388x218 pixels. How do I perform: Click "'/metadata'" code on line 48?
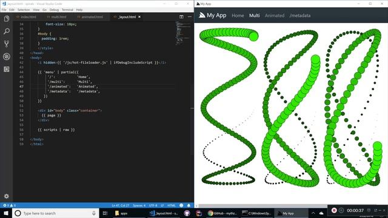pyautogui.click(x=59, y=91)
